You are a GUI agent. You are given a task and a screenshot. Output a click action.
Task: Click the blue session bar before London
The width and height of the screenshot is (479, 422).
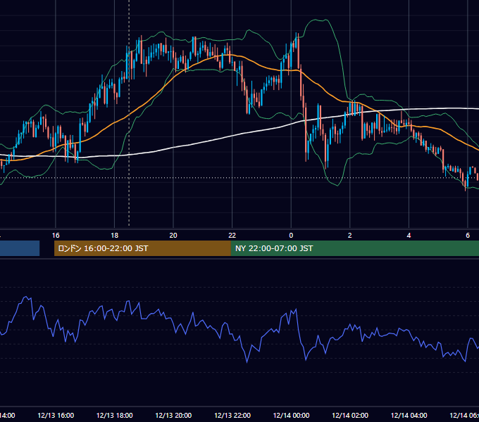click(x=20, y=248)
